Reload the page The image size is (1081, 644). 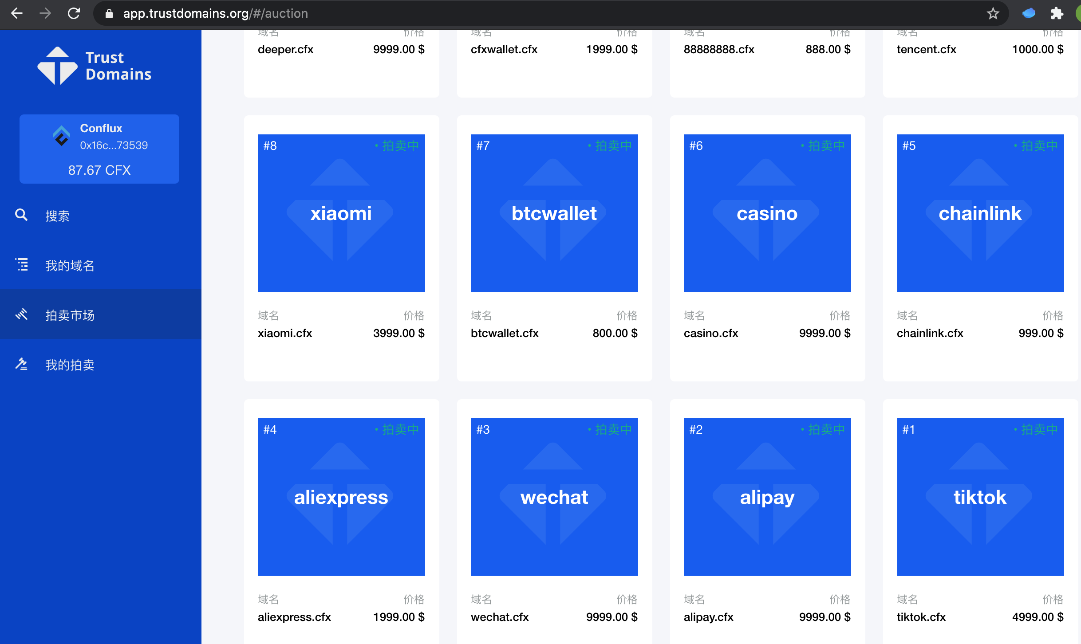74,13
